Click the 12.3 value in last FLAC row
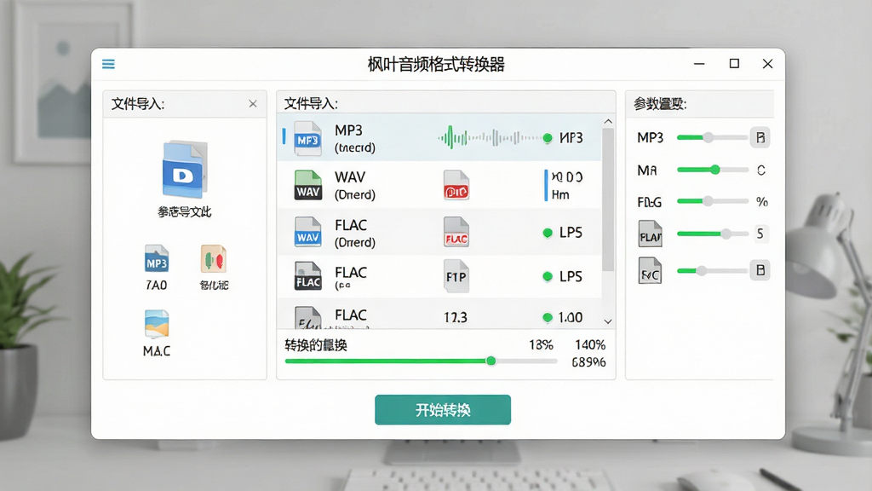The image size is (872, 491). (456, 317)
